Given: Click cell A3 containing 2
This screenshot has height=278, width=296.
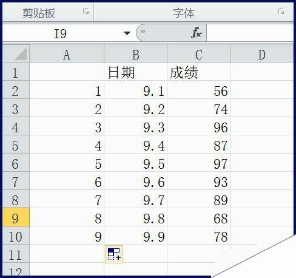Looking at the screenshot, I should pos(67,108).
